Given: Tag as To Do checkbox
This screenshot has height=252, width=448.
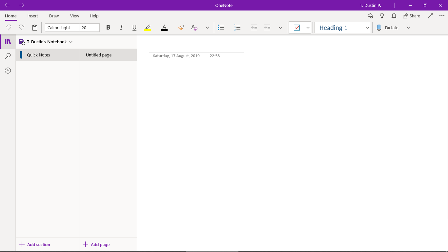Looking at the screenshot, I should 297,28.
